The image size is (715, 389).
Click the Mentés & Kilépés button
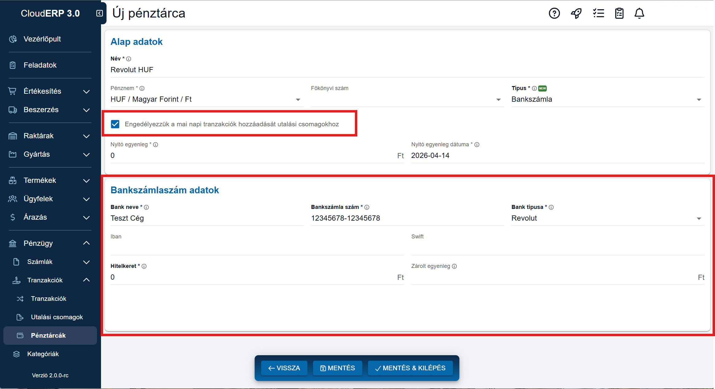410,368
